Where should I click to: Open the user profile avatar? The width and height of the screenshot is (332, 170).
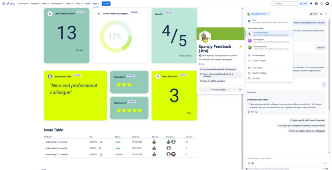pos(327,4)
